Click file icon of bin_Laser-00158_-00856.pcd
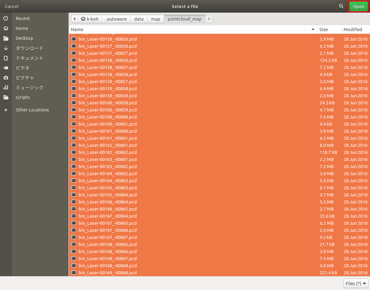 [74, 60]
